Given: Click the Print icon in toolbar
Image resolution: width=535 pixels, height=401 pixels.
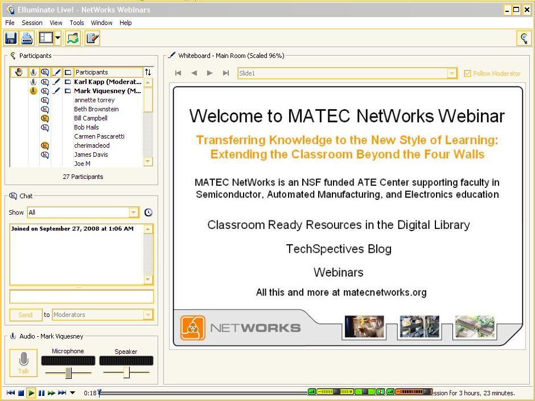Looking at the screenshot, I should [27, 38].
